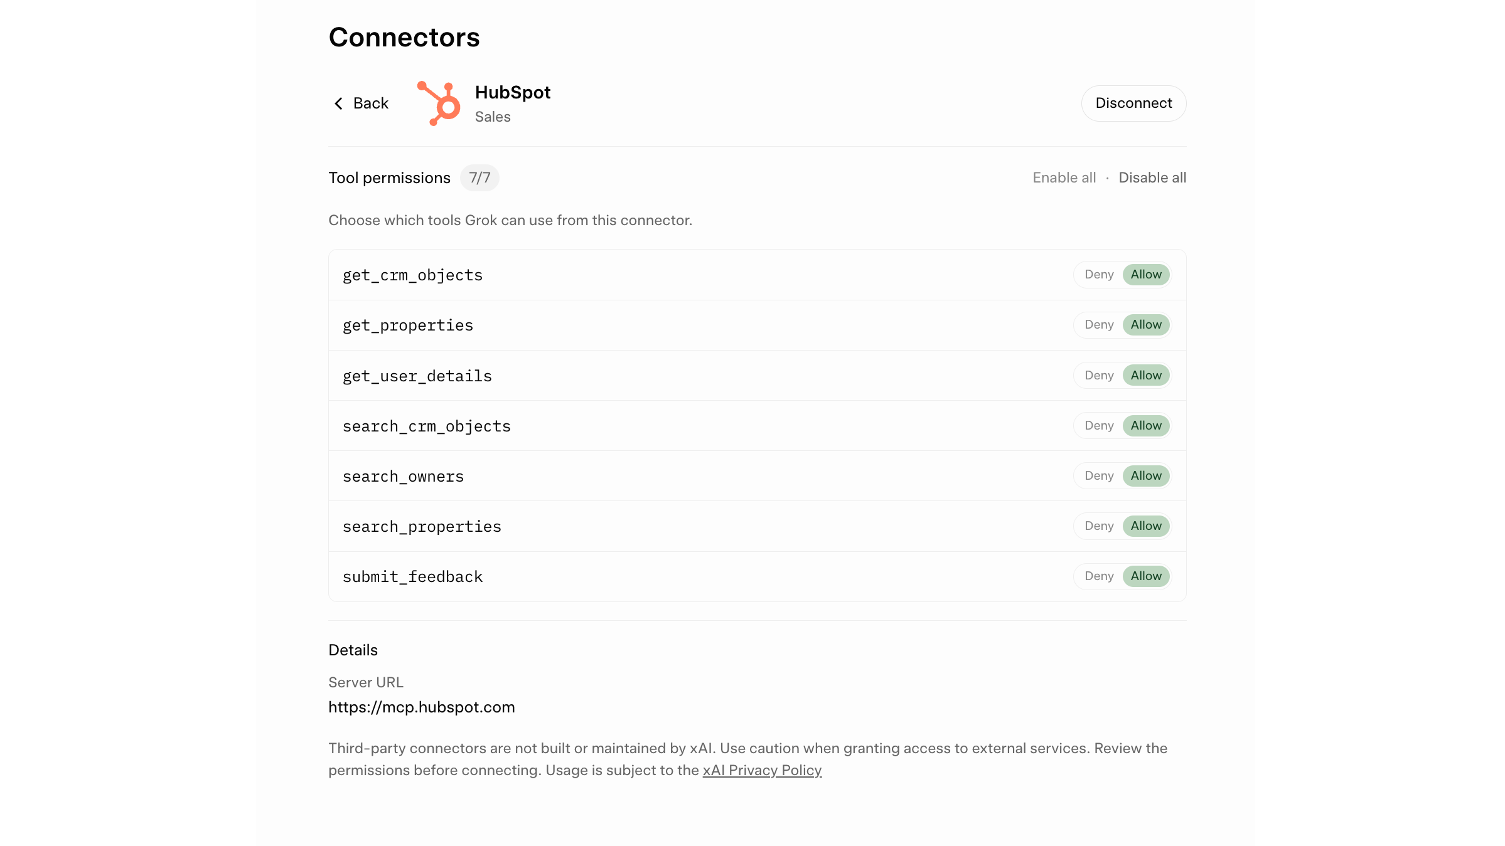
Task: Set submit_feedback to Allow
Action: click(x=1145, y=576)
